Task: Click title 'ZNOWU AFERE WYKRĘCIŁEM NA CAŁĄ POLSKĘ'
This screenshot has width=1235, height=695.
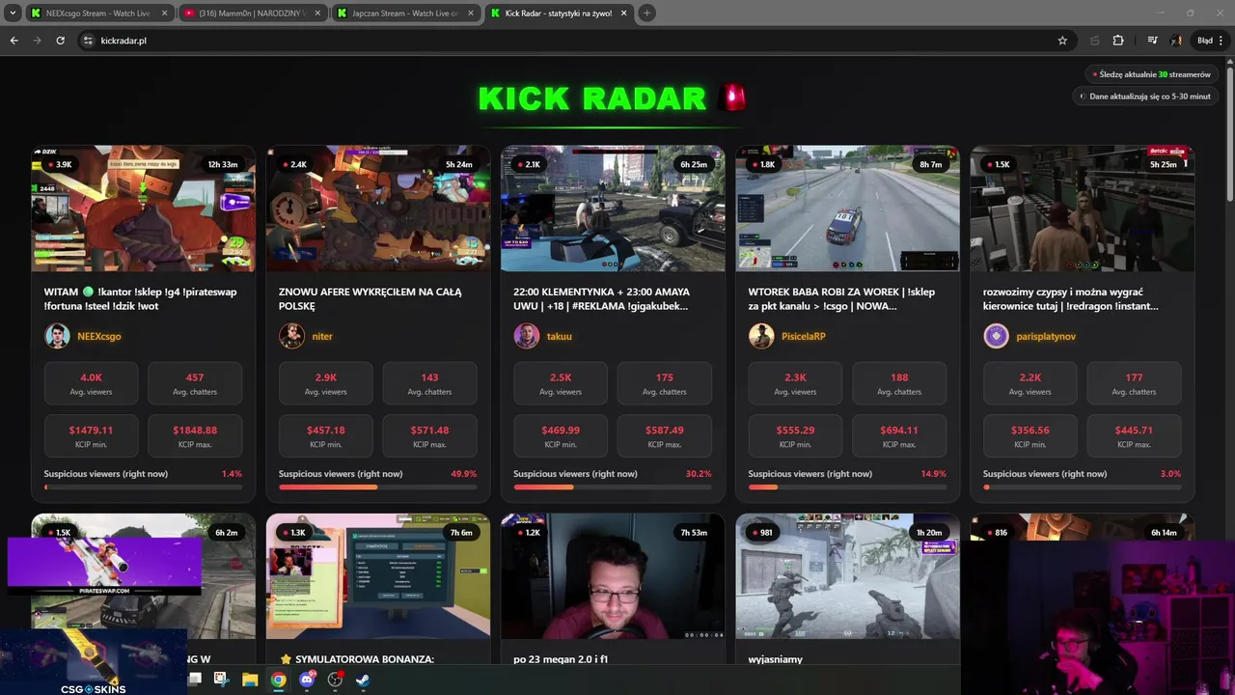Action: pos(370,298)
